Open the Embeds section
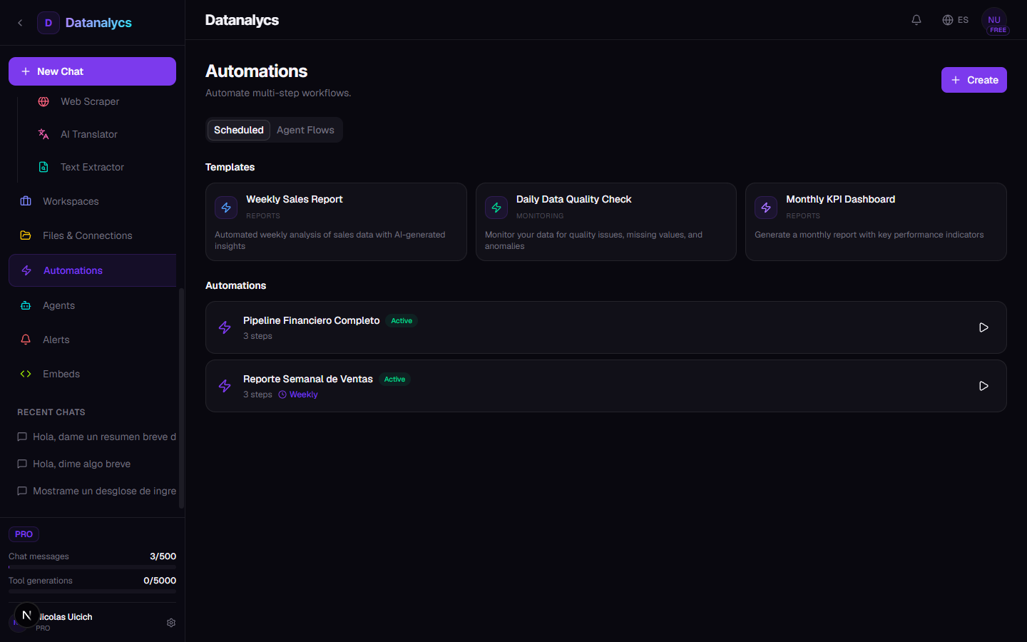Viewport: 1027px width, 642px height. [61, 374]
